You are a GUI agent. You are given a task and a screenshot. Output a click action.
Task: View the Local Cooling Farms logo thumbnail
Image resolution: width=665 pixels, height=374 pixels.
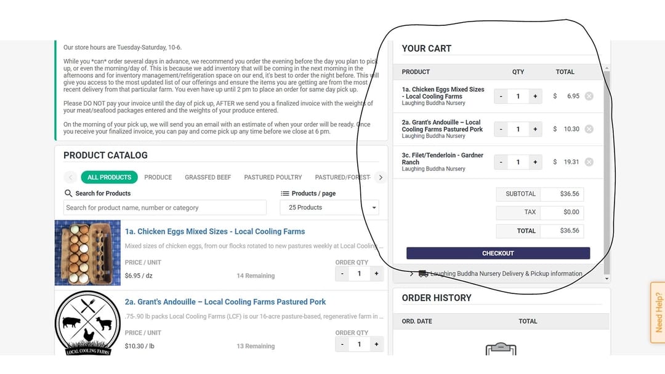pos(88,323)
